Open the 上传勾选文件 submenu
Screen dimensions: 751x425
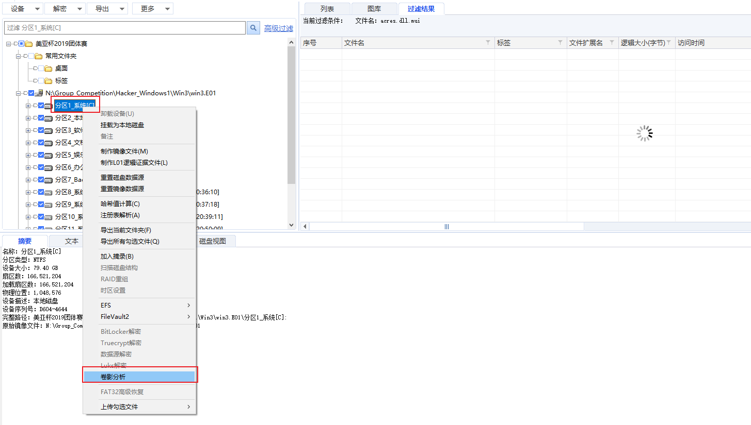click(x=139, y=407)
